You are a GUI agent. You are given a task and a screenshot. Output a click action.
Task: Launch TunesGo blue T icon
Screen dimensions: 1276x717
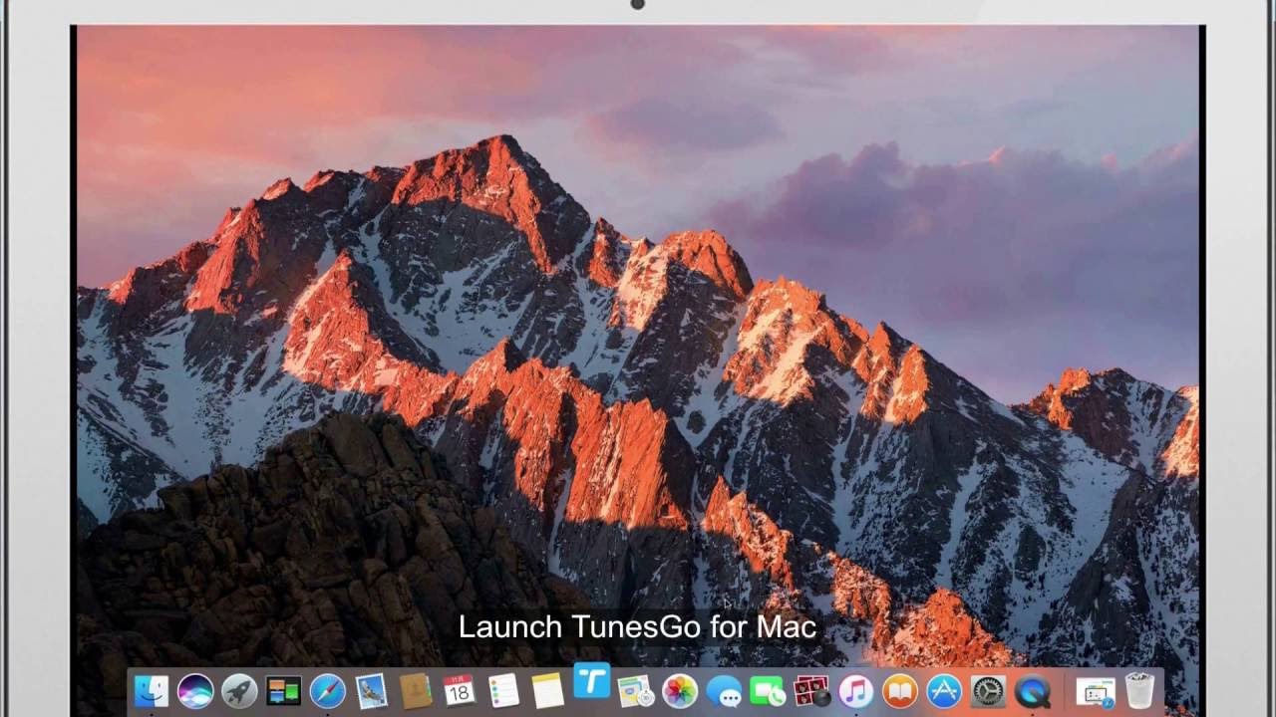591,680
